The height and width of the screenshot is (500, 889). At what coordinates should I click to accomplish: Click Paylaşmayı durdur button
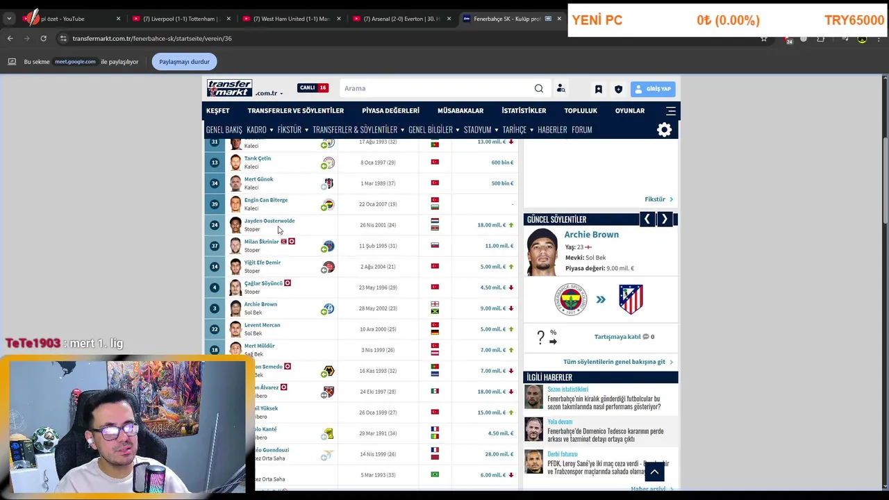click(x=184, y=62)
